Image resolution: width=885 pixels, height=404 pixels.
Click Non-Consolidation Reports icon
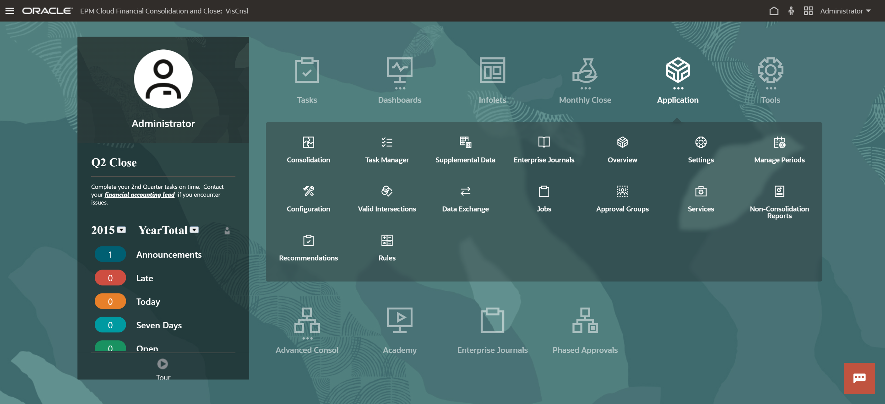(779, 191)
